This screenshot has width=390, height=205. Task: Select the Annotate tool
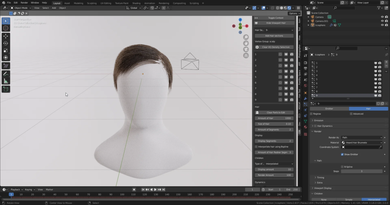[6, 73]
